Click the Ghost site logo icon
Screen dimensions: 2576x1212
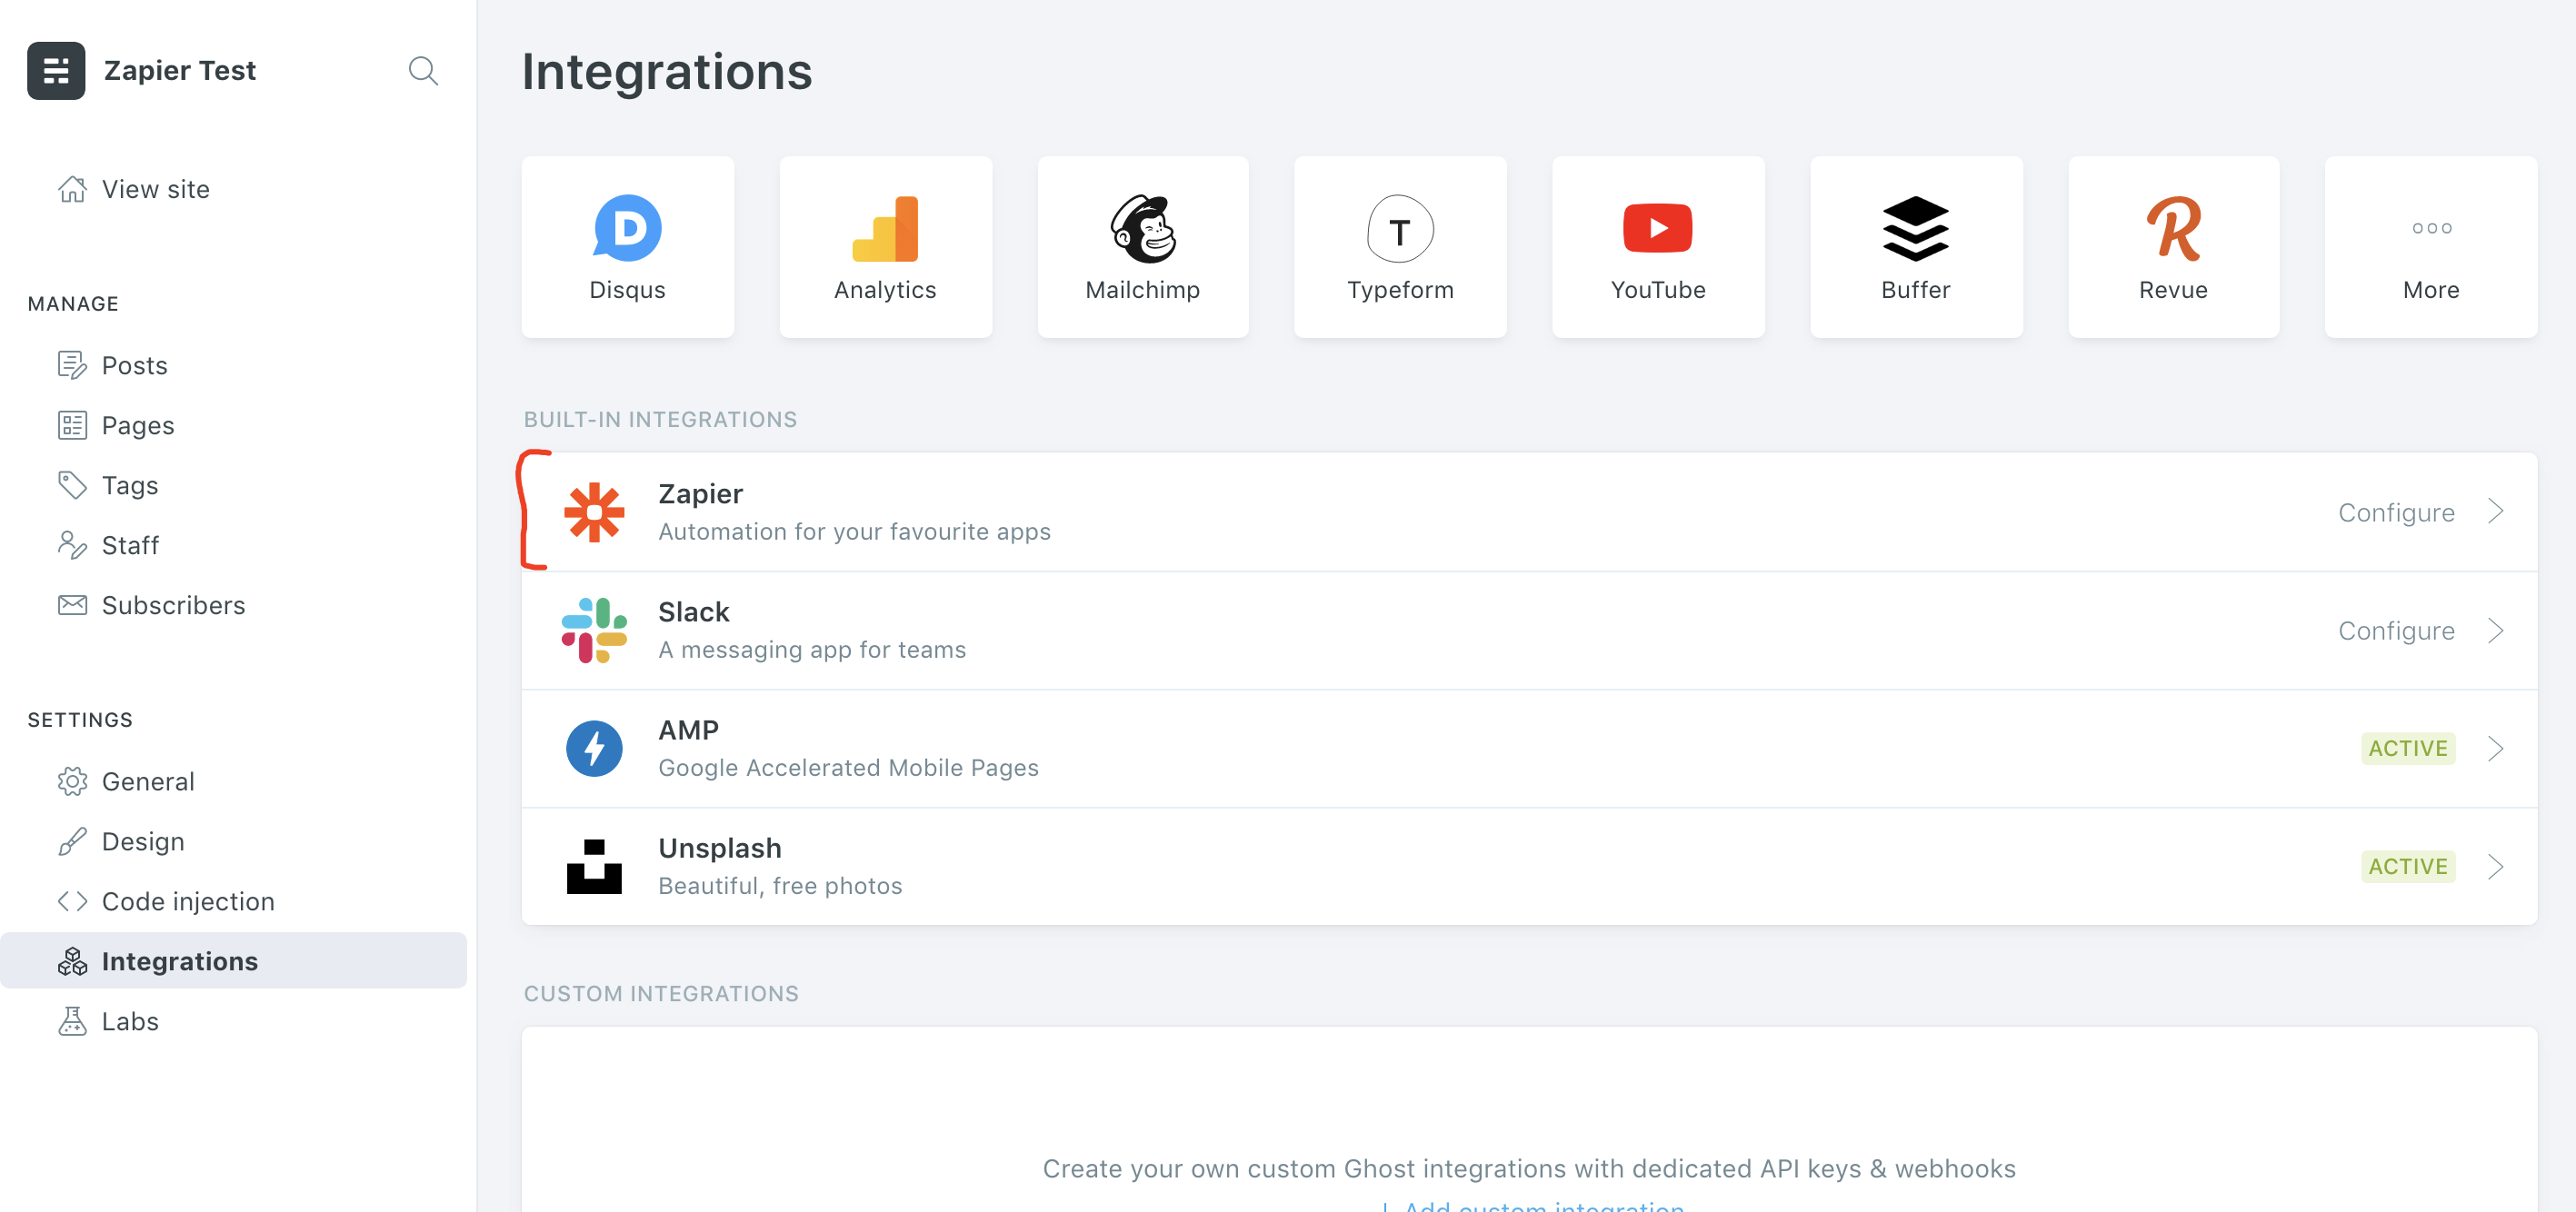(56, 70)
